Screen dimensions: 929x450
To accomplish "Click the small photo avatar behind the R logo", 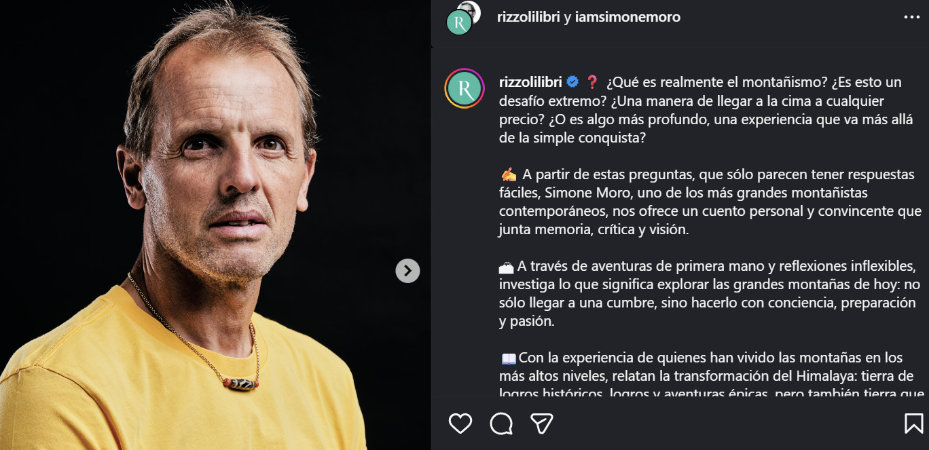I will (469, 9).
